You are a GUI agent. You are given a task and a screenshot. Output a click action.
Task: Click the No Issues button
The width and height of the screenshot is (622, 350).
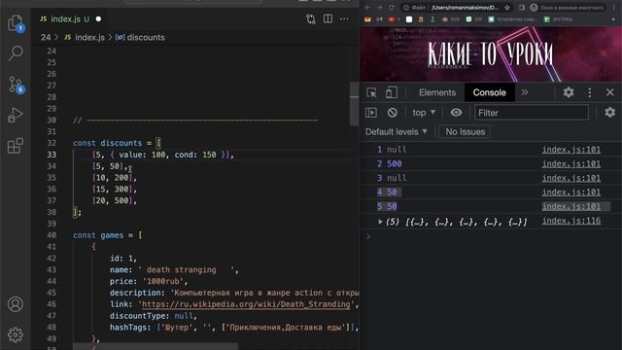(465, 132)
